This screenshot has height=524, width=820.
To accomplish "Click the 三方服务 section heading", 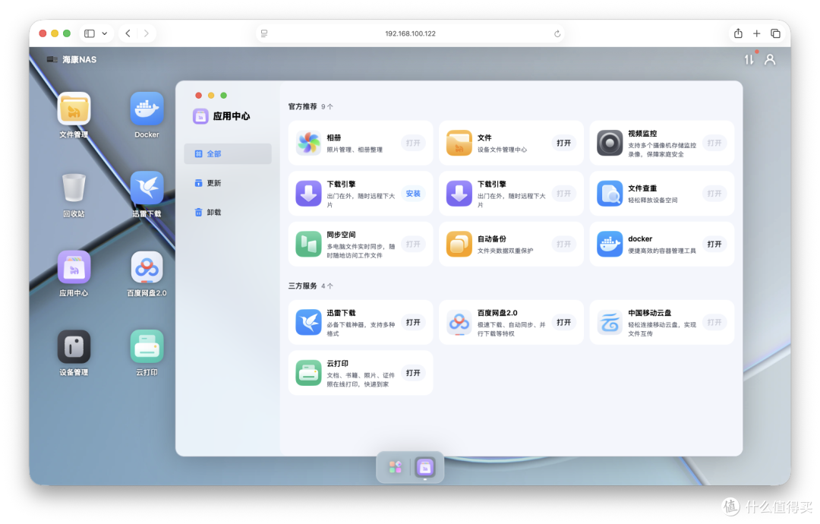I will (x=303, y=286).
